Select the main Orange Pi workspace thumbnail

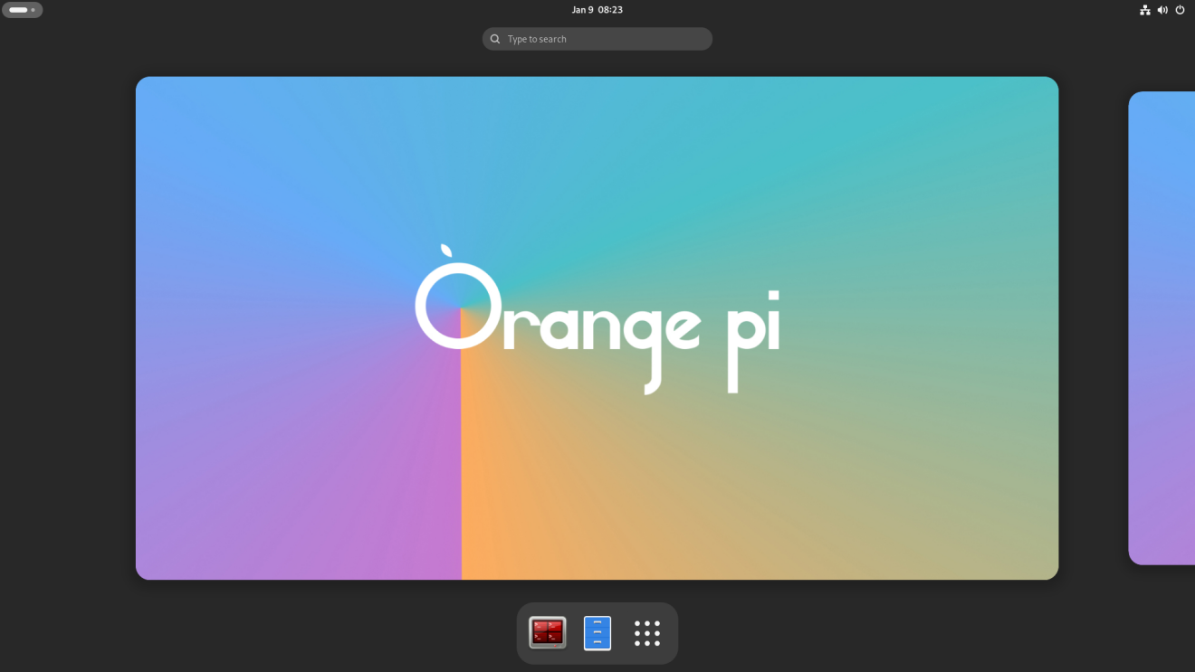[x=597, y=328]
